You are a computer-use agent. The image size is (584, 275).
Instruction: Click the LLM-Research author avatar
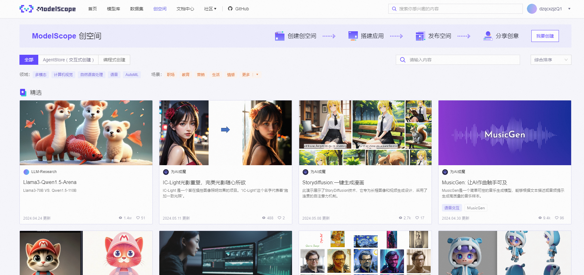(26, 172)
